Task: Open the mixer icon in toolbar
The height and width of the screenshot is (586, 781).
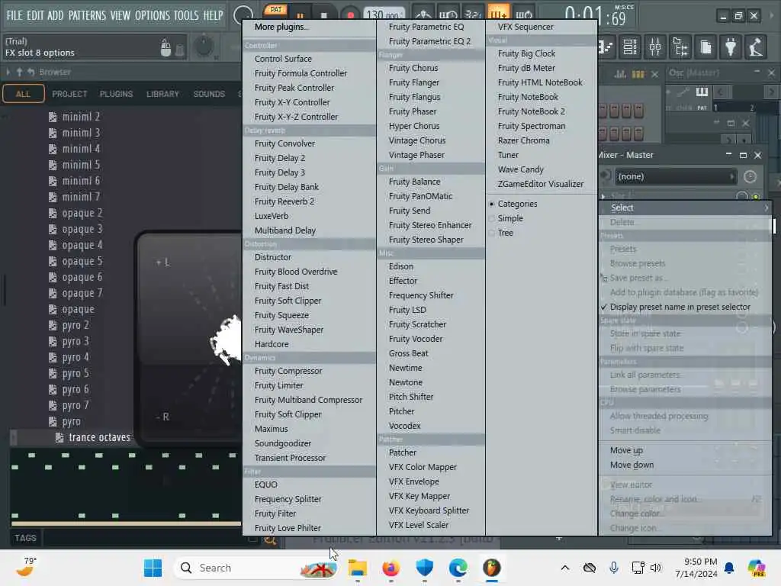Action: 655,47
